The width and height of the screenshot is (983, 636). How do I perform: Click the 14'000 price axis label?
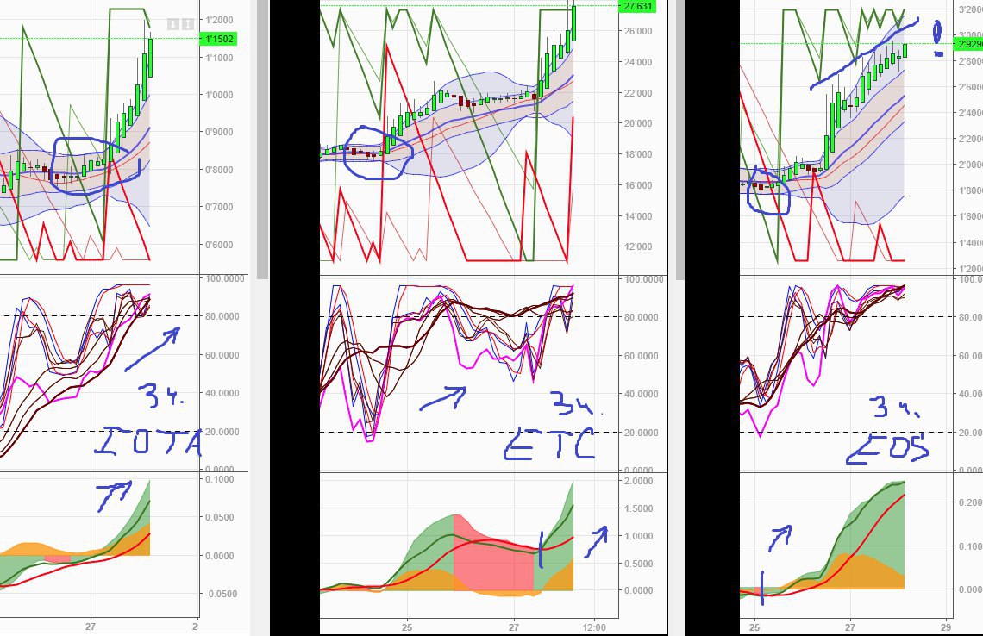638,217
